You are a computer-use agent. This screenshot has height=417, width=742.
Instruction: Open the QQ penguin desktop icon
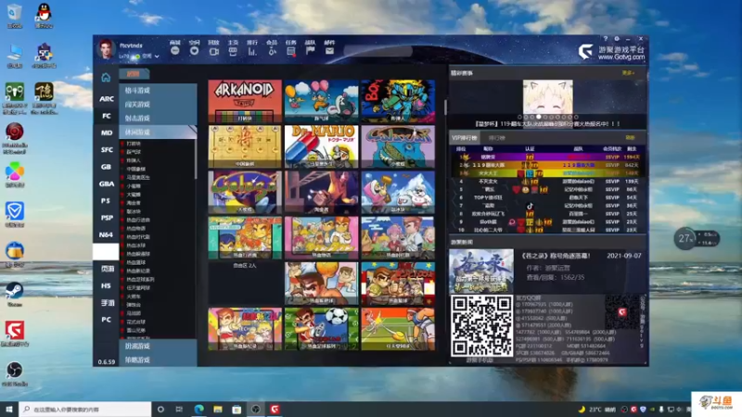click(x=44, y=15)
